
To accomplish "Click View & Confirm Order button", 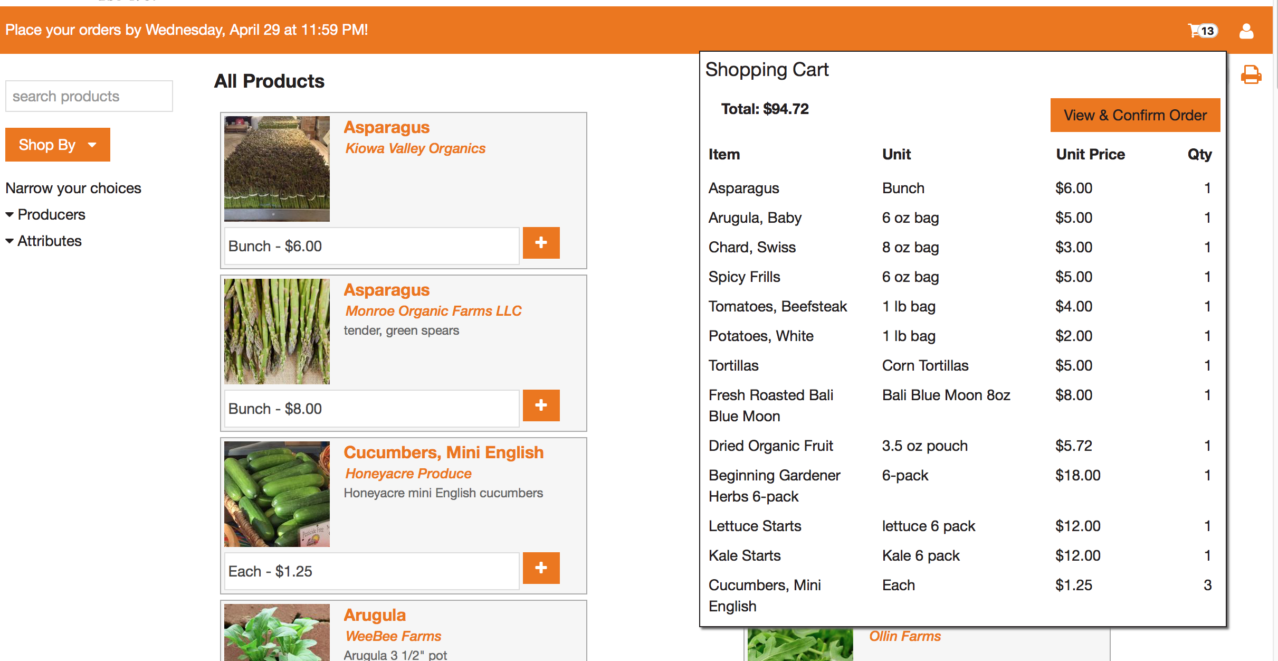I will tap(1135, 115).
